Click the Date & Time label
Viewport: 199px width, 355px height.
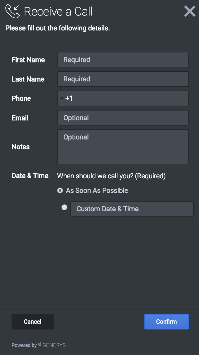point(30,176)
